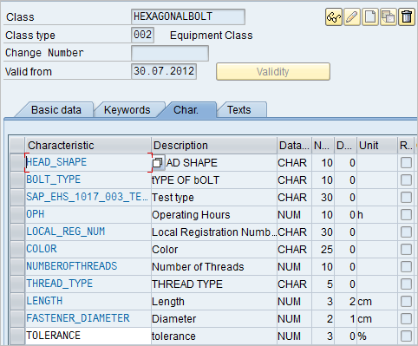Open the Keywords tab
The image size is (418, 346).
click(127, 110)
